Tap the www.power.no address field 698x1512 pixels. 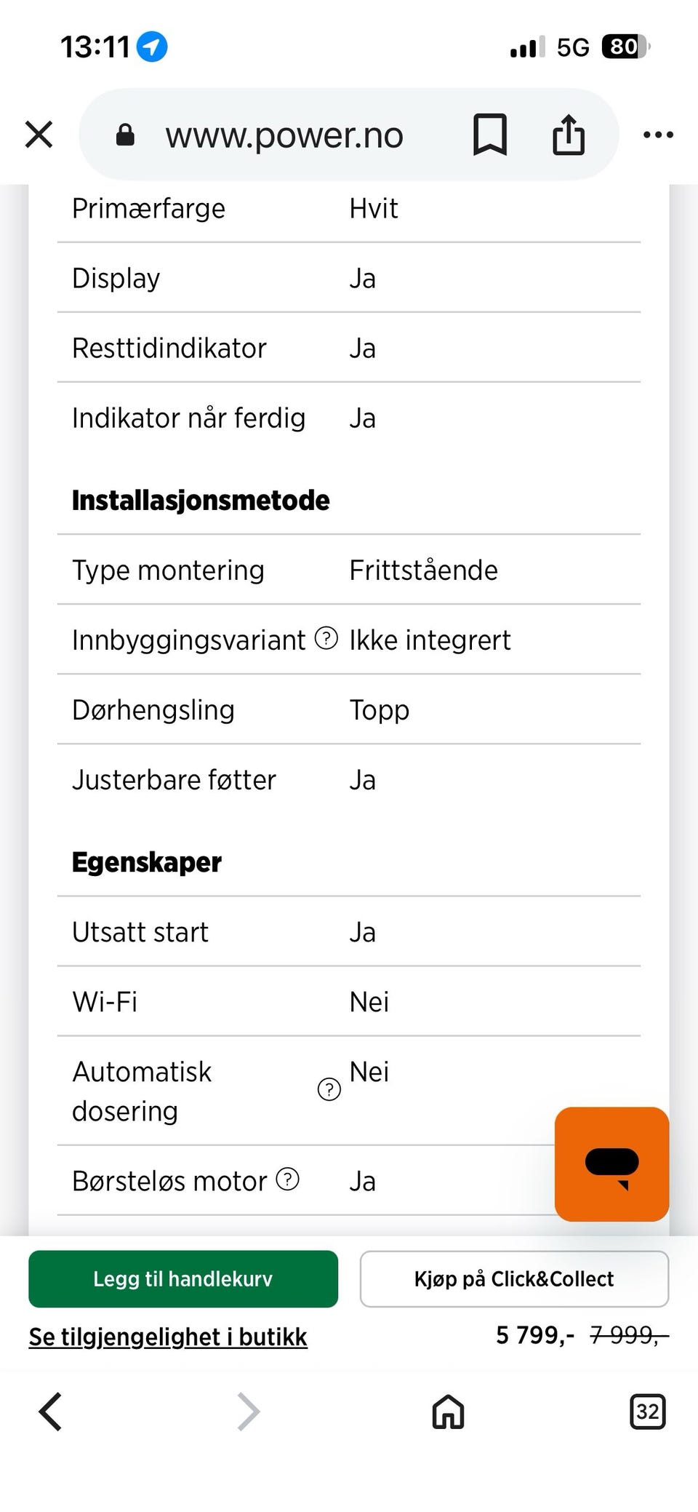point(284,135)
